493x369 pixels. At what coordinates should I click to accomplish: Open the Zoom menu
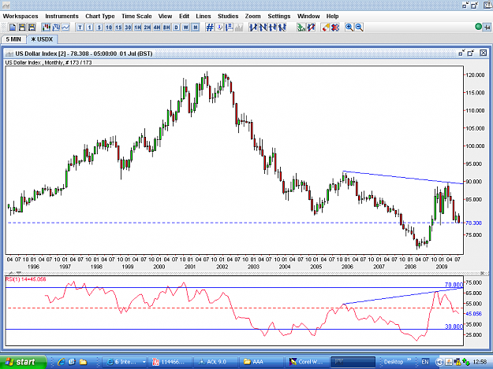pos(252,17)
